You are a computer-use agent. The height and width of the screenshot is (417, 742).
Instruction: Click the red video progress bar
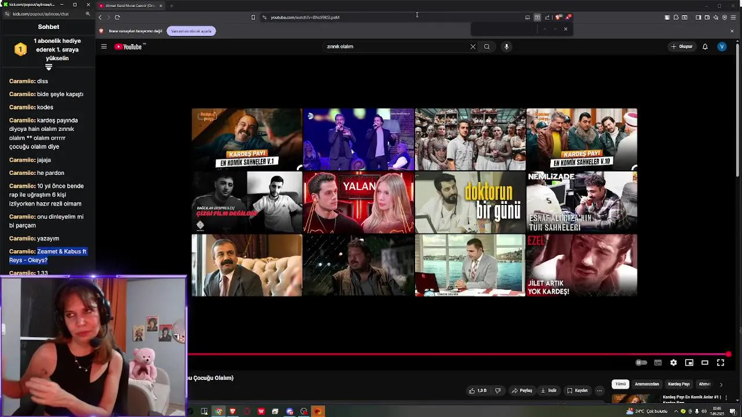(458, 354)
